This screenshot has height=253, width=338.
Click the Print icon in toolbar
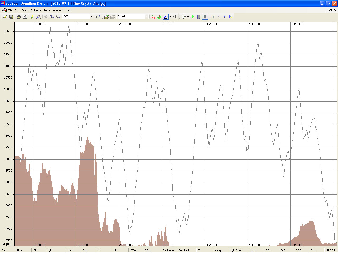coord(18,17)
